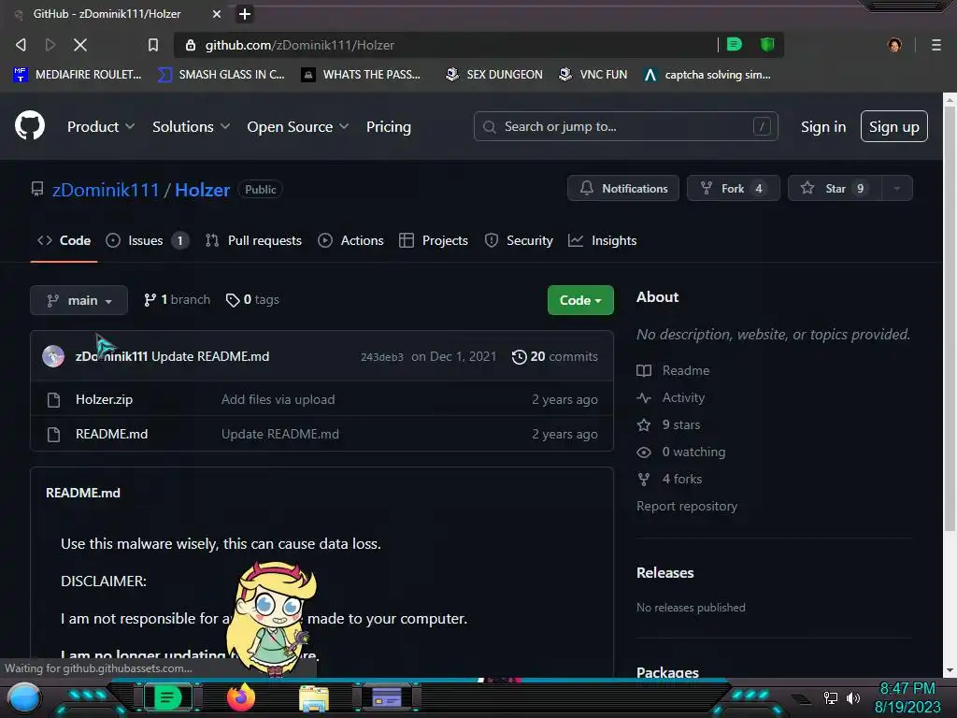Click Sign in
The width and height of the screenshot is (957, 718).
pyautogui.click(x=822, y=126)
